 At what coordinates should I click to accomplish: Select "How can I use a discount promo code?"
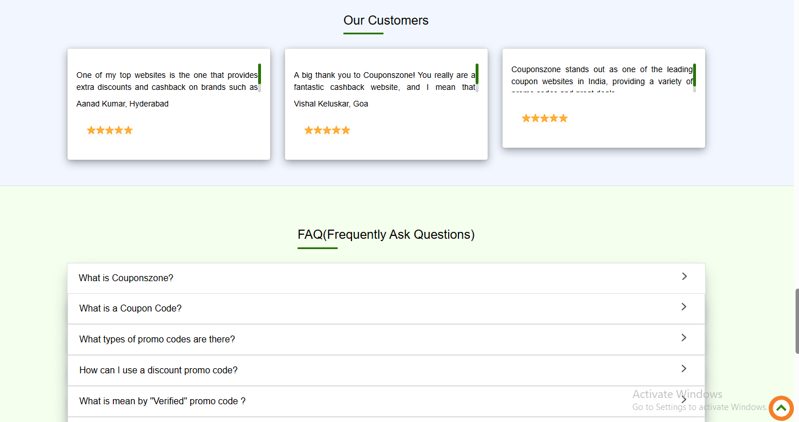coord(159,370)
